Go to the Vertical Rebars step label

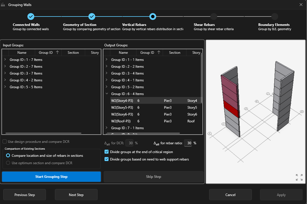pos(134,25)
